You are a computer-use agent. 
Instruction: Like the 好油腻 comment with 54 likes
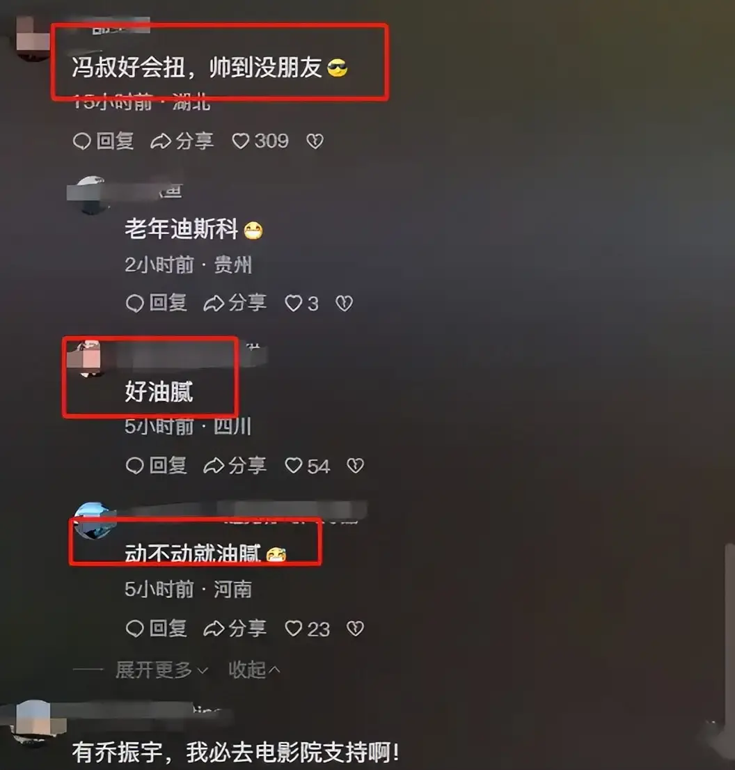pos(308,466)
